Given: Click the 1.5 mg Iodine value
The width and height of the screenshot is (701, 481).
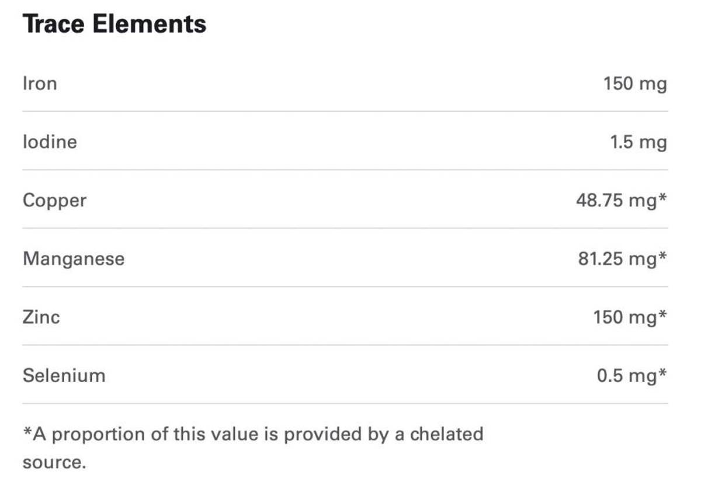Looking at the screenshot, I should pos(638,142).
